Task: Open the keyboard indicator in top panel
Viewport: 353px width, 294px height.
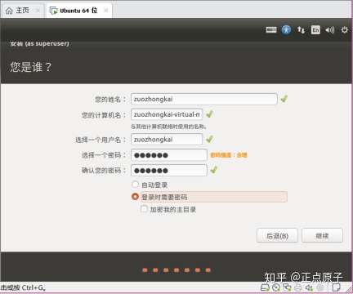Action: tap(271, 29)
